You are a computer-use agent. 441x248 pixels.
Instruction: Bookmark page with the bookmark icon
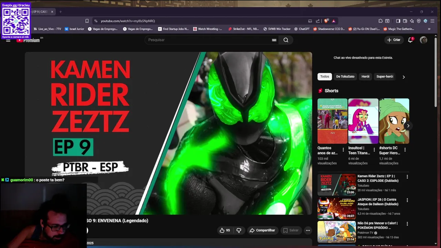pyautogui.click(x=87, y=21)
